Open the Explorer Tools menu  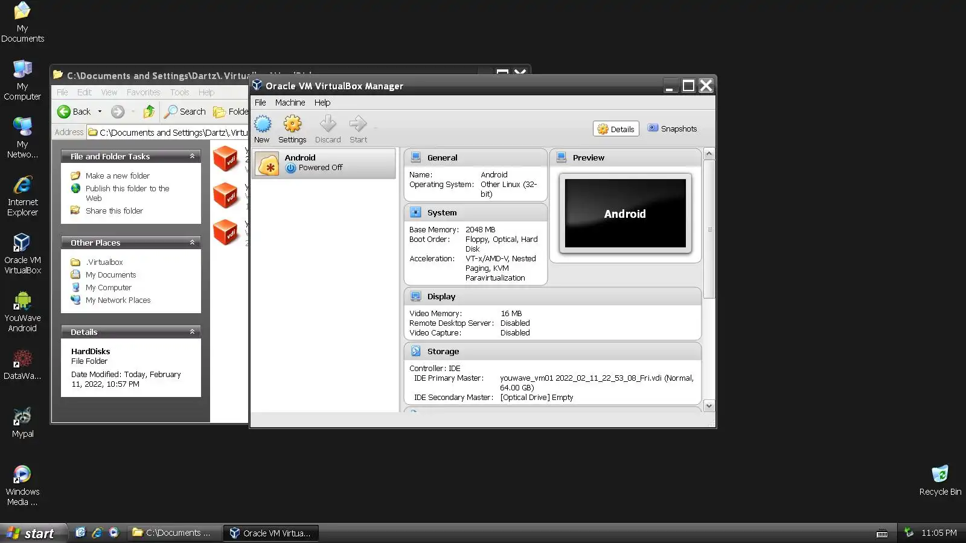[x=179, y=92]
